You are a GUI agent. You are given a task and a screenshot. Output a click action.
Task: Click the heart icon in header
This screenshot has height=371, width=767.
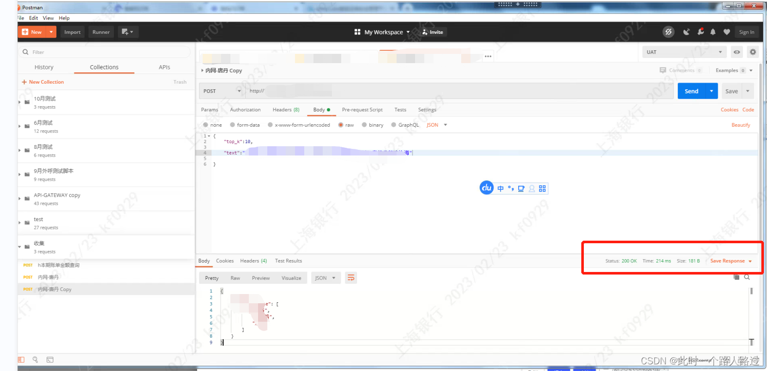[726, 32]
